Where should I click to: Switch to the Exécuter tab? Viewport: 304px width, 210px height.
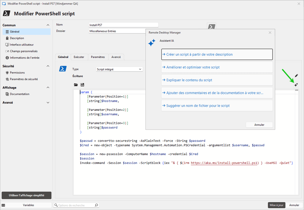click(x=79, y=57)
